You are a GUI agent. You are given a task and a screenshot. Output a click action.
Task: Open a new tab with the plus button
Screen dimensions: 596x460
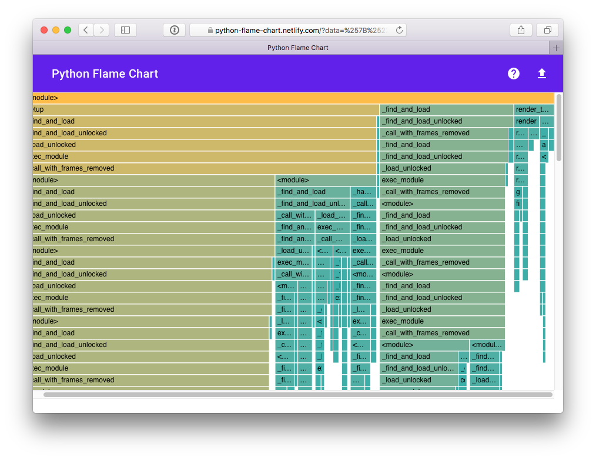(556, 48)
